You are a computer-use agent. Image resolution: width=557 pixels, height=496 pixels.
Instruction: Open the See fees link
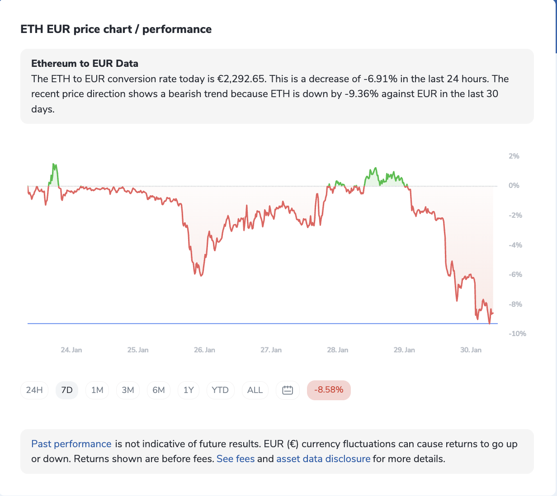click(x=236, y=459)
